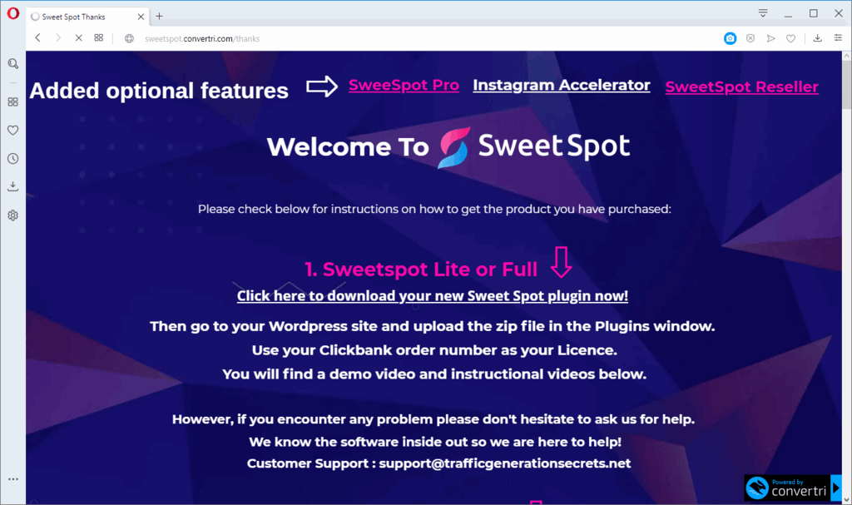Open Bookmarks from the sidebar heart

13,130
